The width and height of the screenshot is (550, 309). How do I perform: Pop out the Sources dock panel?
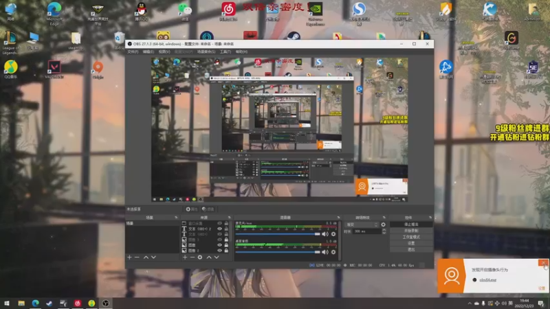tap(230, 218)
